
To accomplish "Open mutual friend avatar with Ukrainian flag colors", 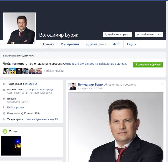I will coord(12,71).
